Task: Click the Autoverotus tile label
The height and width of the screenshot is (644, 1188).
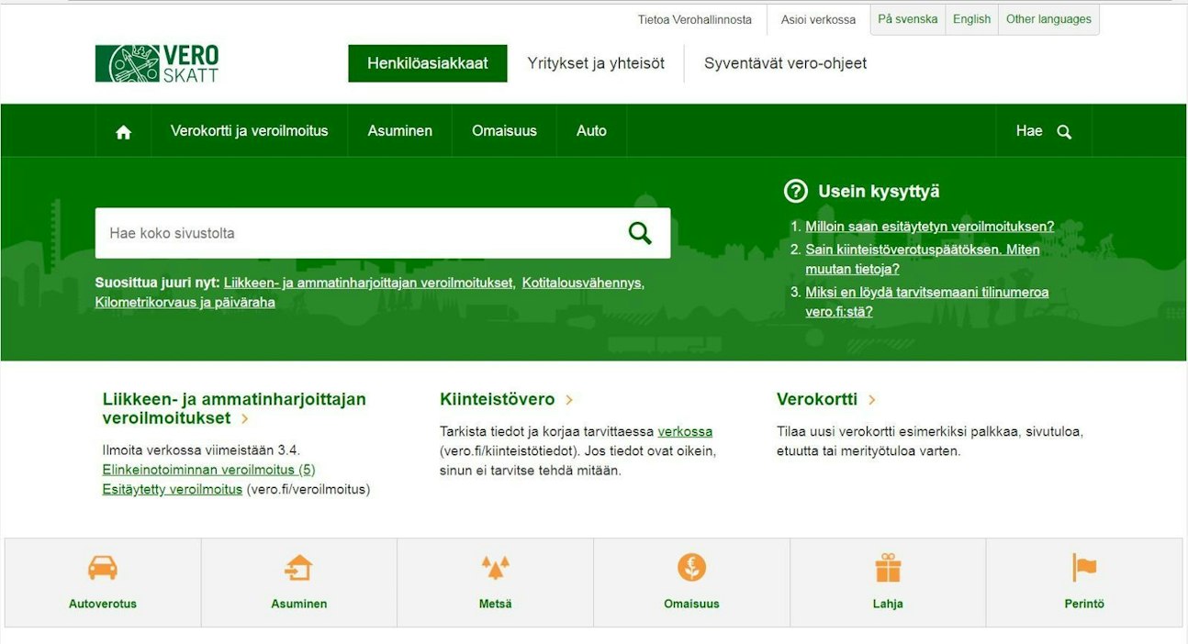Action: [x=103, y=604]
